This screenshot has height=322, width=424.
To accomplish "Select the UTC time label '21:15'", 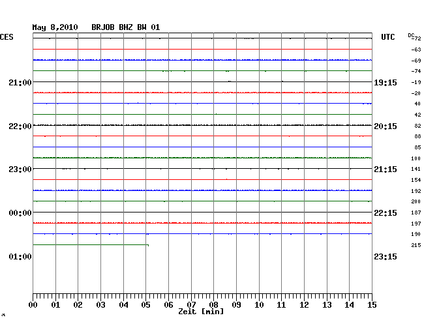I will tap(386, 169).
